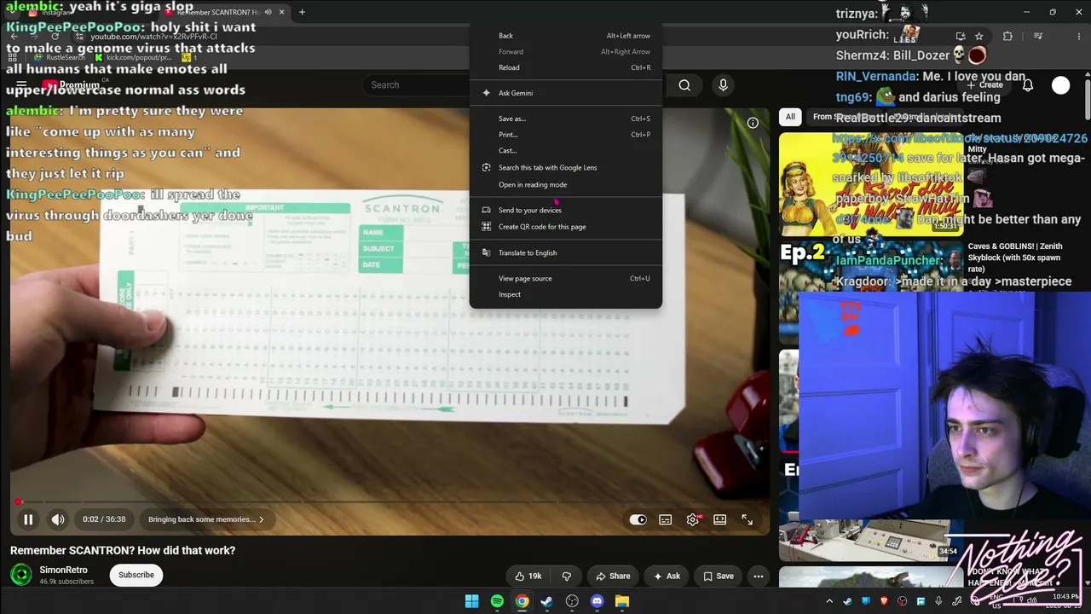Dislike the video with the thumbs-down
The width and height of the screenshot is (1091, 614).
[x=567, y=576]
